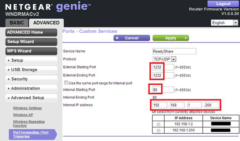Launch the WPS Wizard

[x=31, y=51]
